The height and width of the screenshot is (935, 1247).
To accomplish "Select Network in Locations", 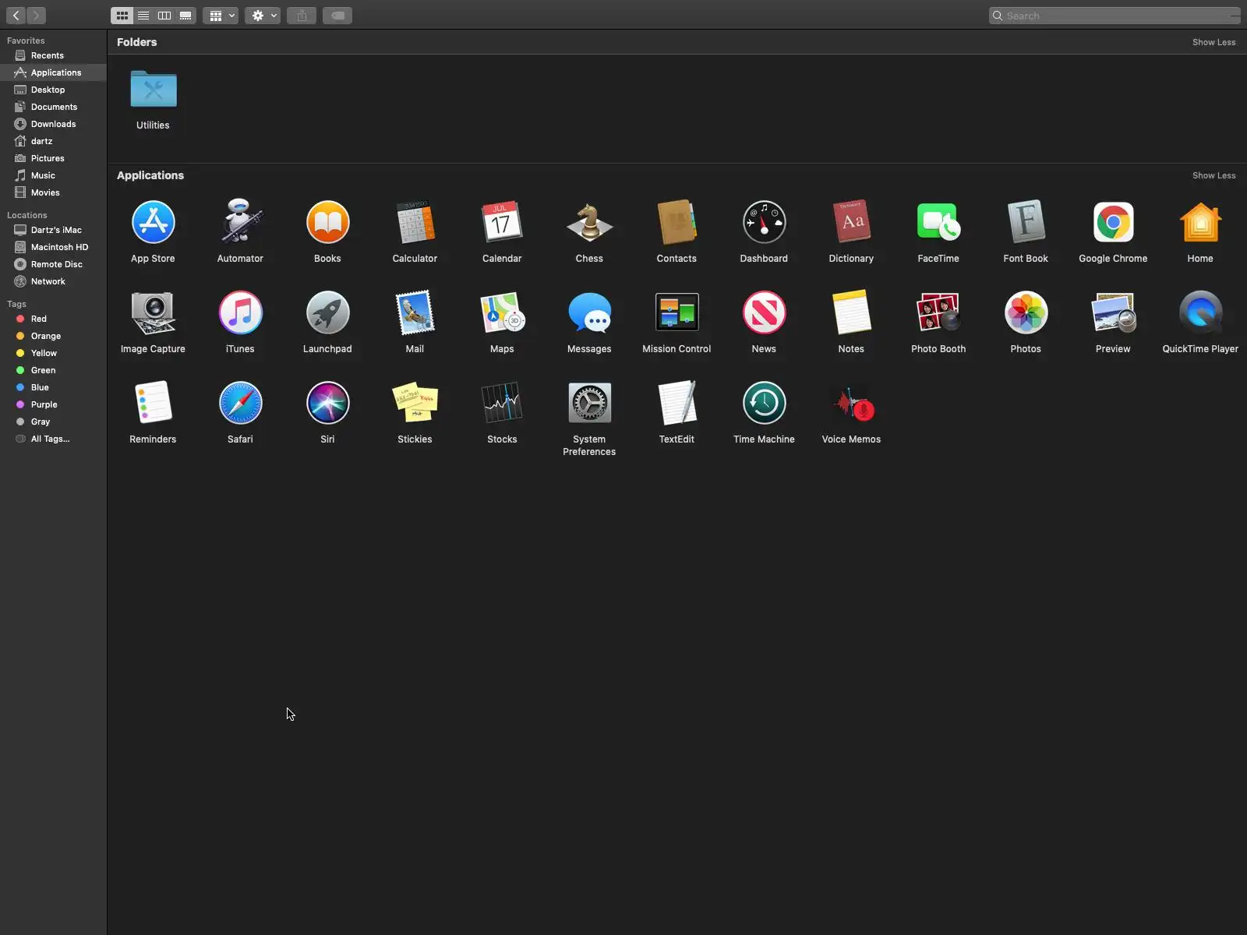I will (53, 281).
